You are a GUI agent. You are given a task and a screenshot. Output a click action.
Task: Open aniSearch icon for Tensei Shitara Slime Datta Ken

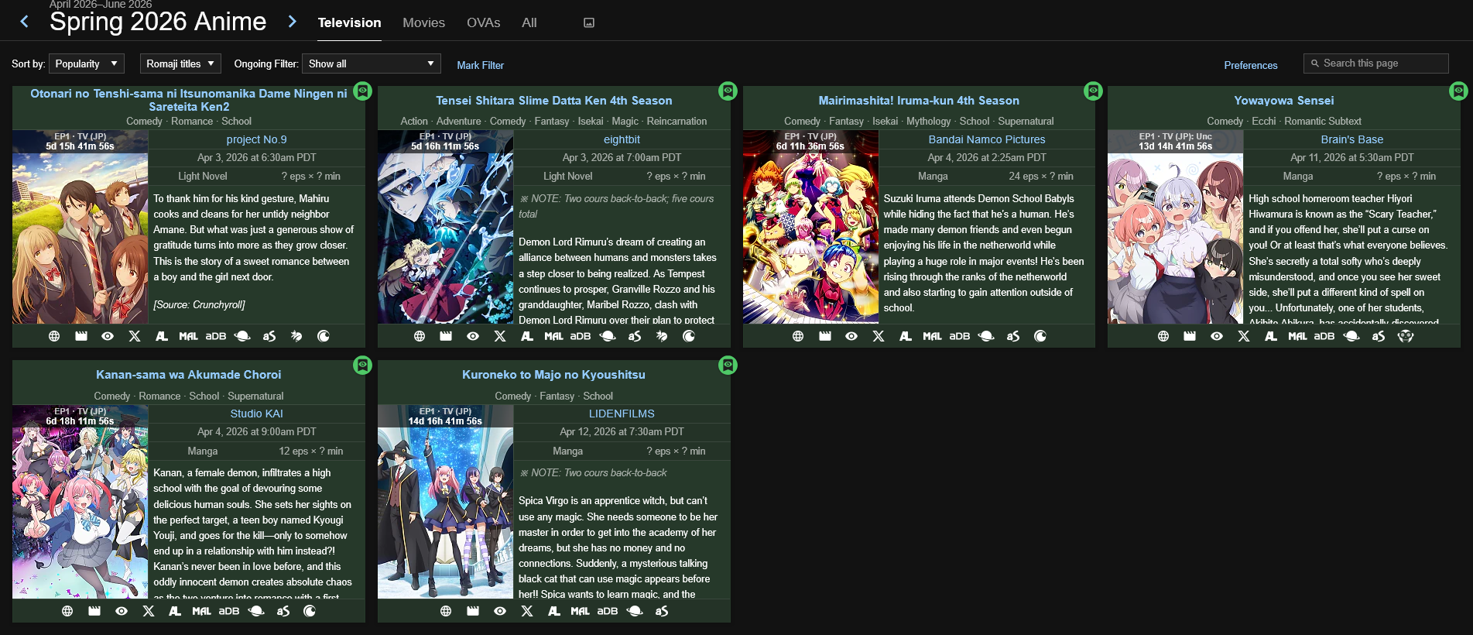(635, 336)
